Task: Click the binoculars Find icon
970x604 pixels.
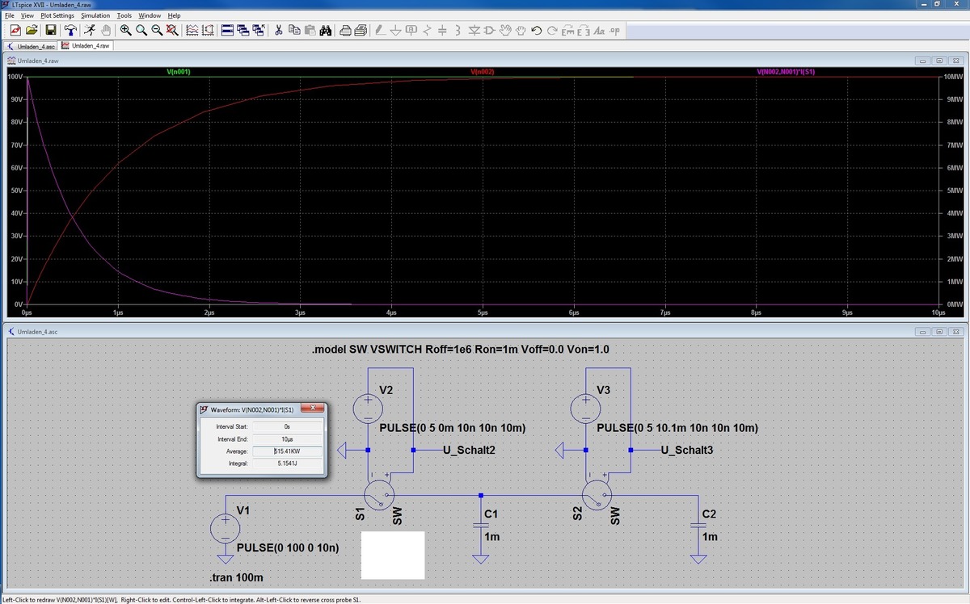Action: click(x=324, y=31)
